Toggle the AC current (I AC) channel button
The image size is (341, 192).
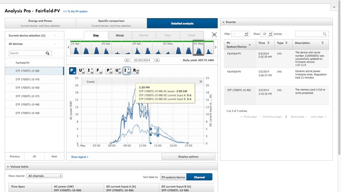pos(90,71)
